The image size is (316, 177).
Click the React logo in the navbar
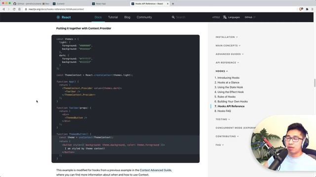64,17
